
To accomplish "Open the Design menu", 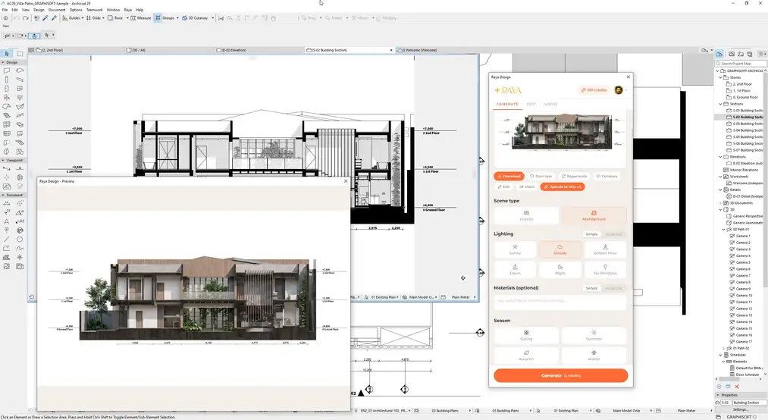I will click(39, 10).
